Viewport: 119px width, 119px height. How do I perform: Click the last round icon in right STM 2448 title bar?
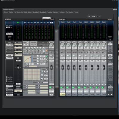tap(111, 19)
